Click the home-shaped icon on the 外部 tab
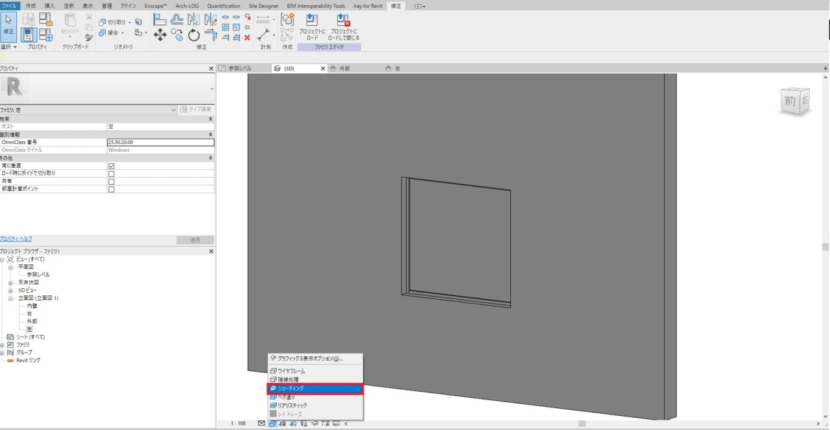The image size is (830, 430). point(333,68)
